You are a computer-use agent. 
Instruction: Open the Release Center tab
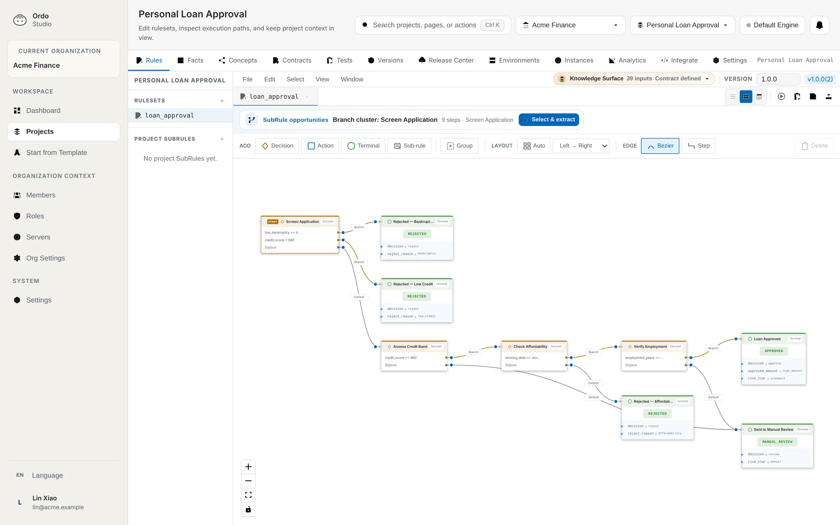pos(446,61)
